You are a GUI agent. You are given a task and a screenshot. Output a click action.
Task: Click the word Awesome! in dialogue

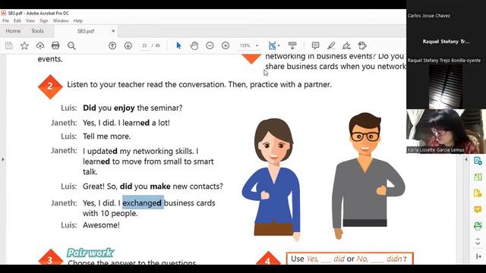coord(101,225)
